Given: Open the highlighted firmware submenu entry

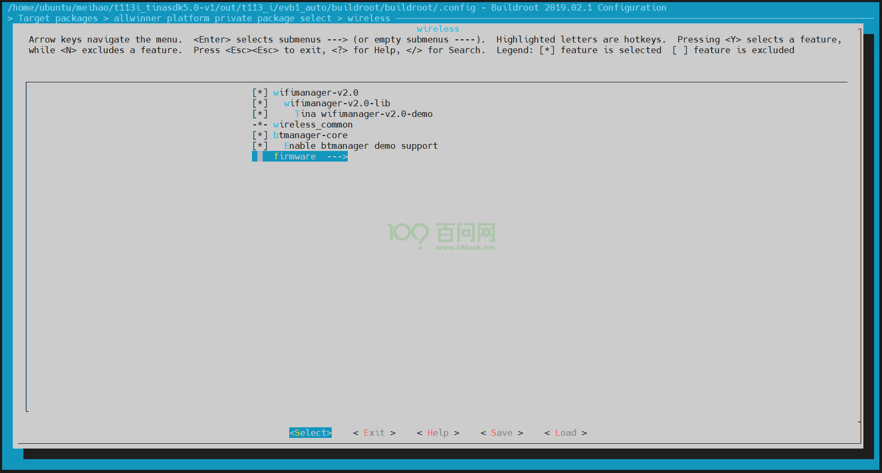Looking at the screenshot, I should (x=295, y=157).
